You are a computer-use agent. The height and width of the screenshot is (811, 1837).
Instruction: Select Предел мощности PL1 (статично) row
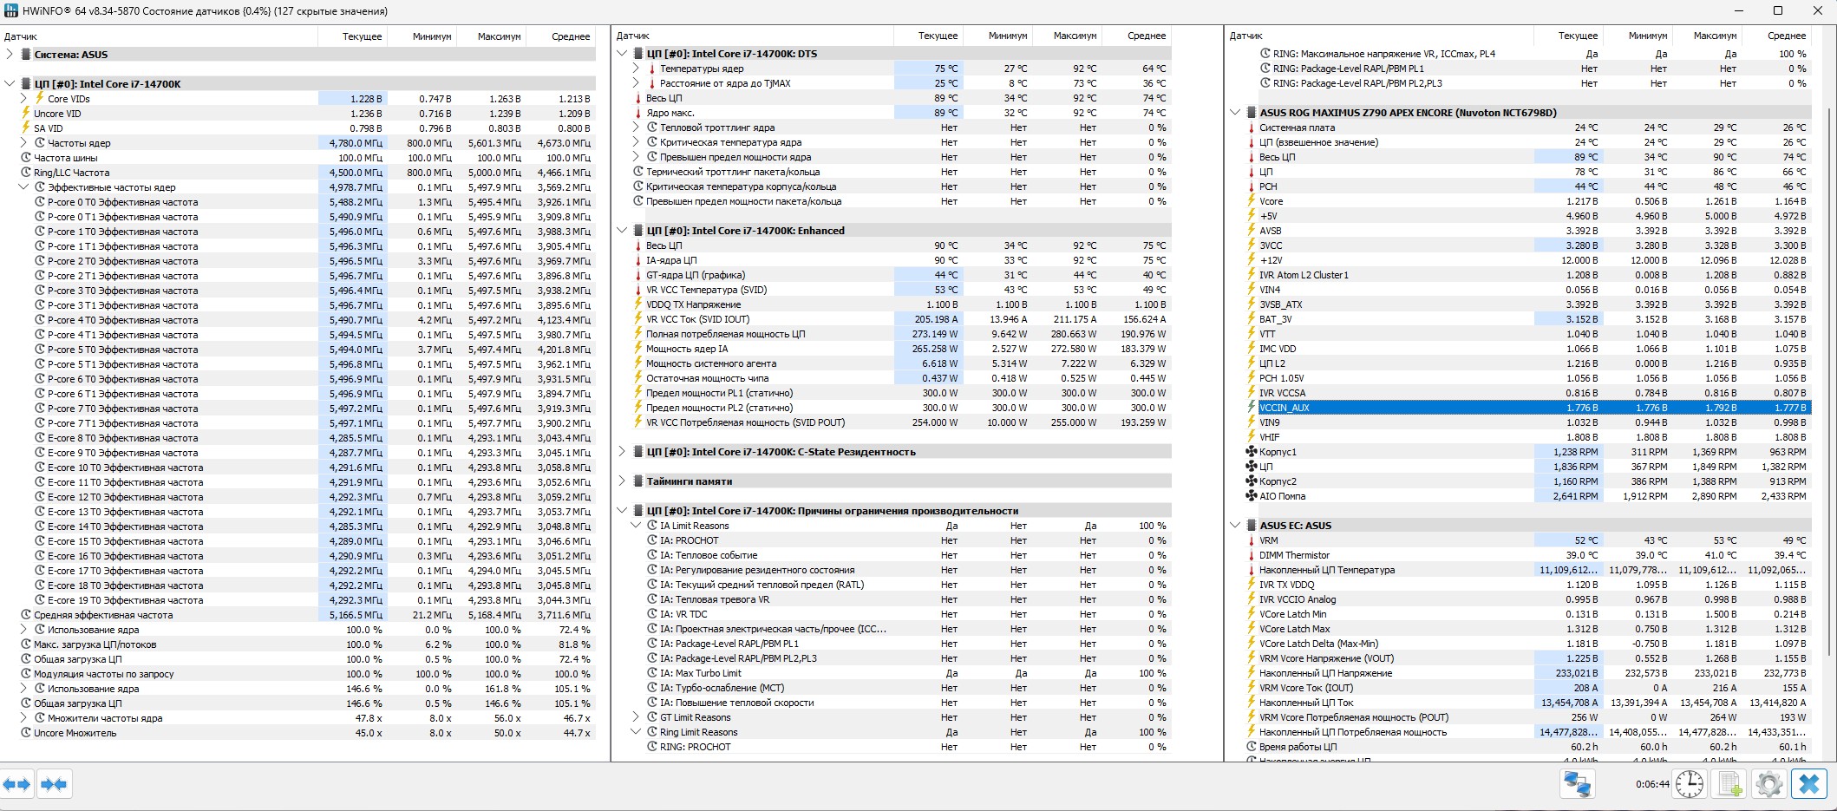(x=901, y=393)
